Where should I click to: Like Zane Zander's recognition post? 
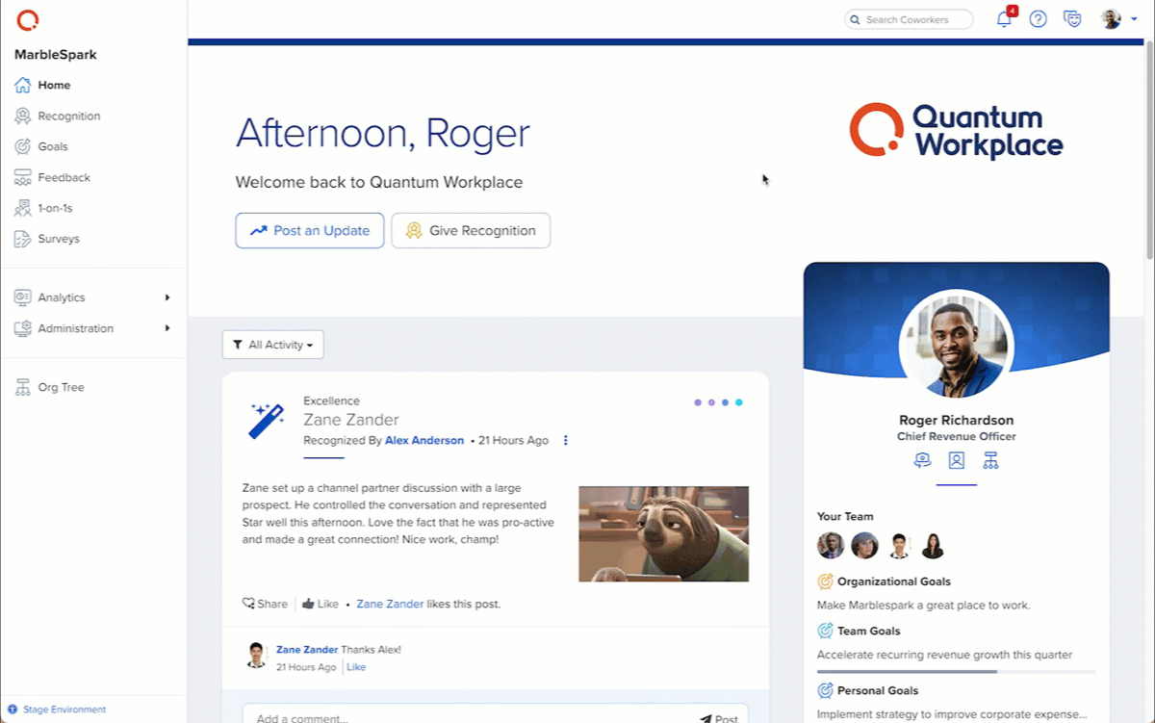(321, 604)
